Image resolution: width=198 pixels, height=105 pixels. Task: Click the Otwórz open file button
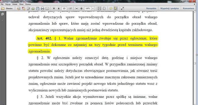tap(7, 8)
